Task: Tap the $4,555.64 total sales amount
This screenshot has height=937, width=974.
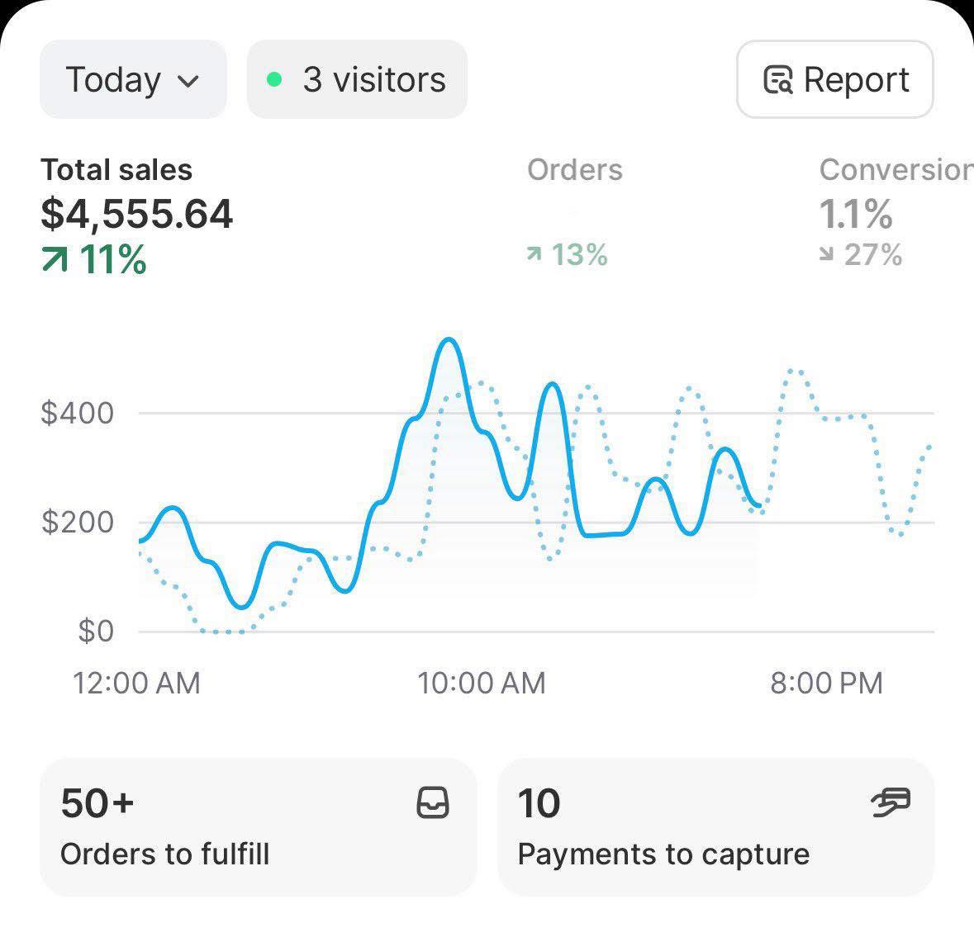Action: pos(137,215)
